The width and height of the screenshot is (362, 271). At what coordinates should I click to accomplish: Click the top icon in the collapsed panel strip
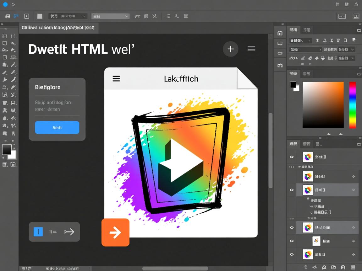[280, 33]
